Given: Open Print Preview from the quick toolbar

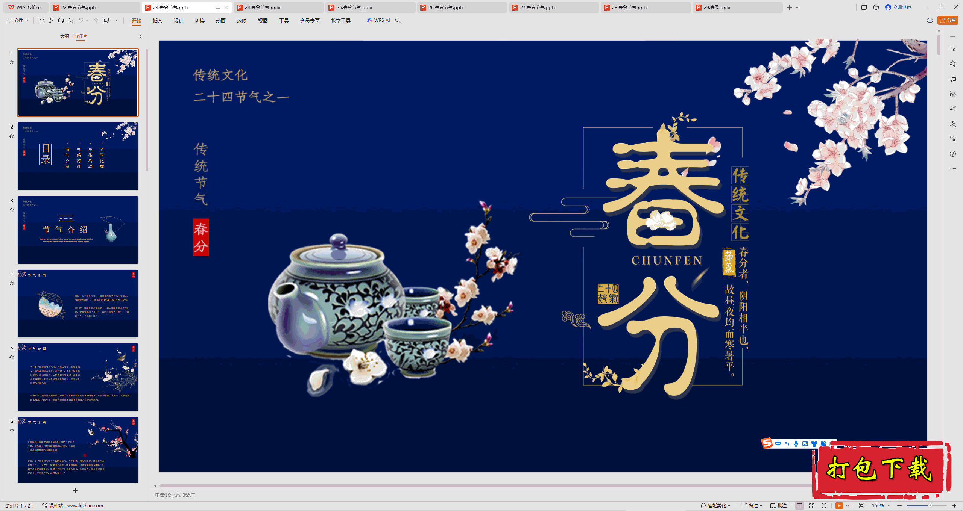Looking at the screenshot, I should coord(71,20).
